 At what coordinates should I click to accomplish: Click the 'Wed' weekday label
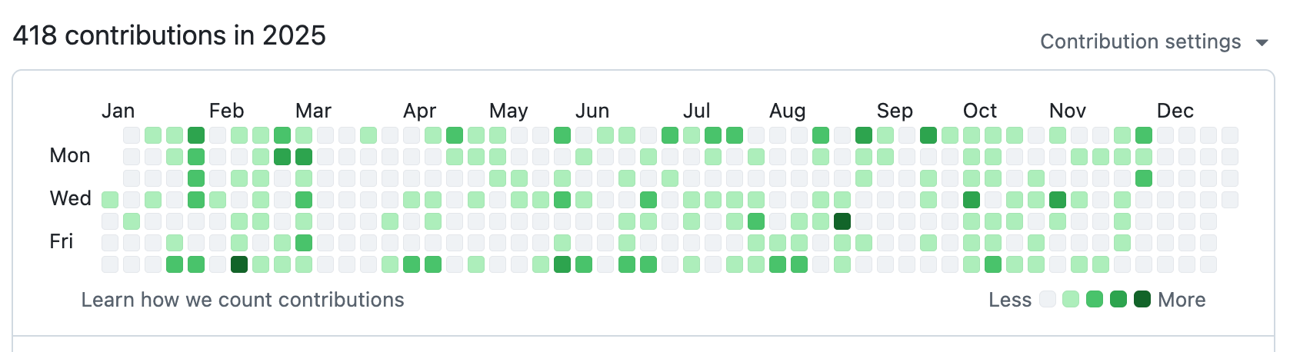click(70, 199)
